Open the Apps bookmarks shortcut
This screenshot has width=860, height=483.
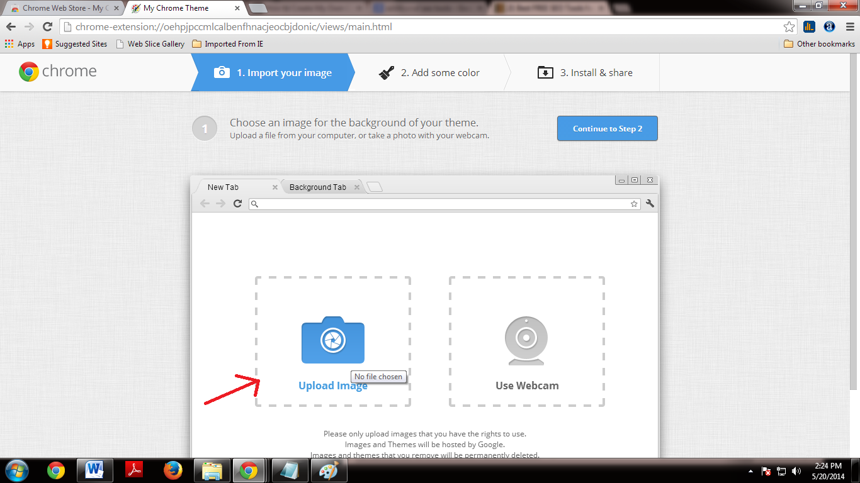coord(20,44)
